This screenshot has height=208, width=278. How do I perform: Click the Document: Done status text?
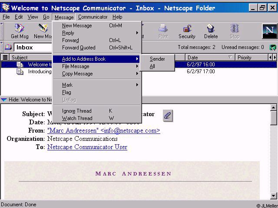tap(19, 205)
